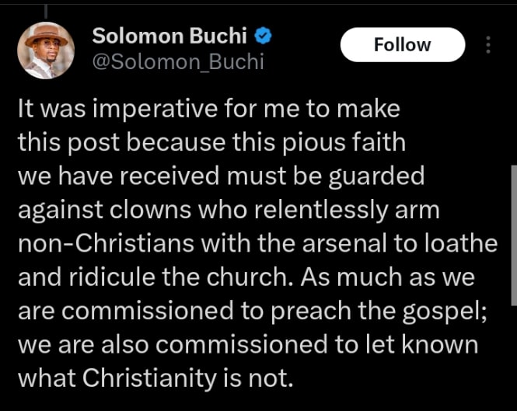Click the @Solomon_Buchi handle
Viewport: 517px width, 411px height.
click(x=177, y=62)
